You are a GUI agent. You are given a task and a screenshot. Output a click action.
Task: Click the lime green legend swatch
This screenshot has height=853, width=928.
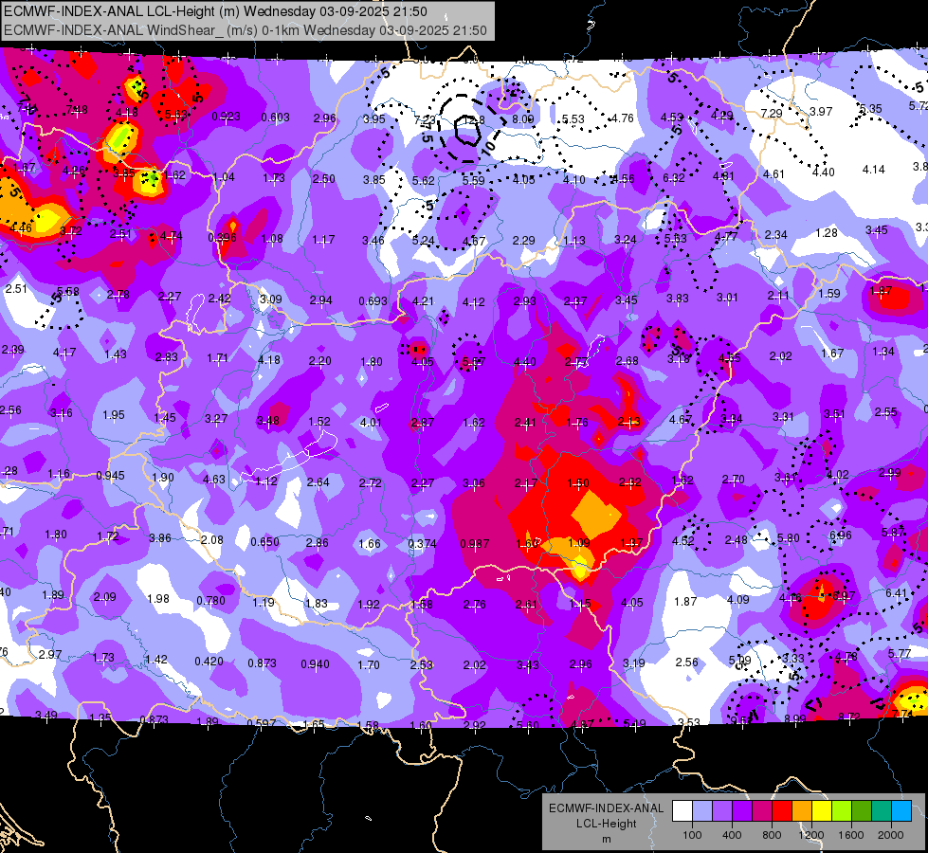(x=842, y=811)
